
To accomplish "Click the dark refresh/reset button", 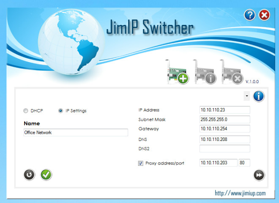I will tap(29, 175).
